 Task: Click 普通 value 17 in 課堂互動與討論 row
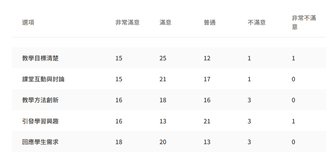207,79
